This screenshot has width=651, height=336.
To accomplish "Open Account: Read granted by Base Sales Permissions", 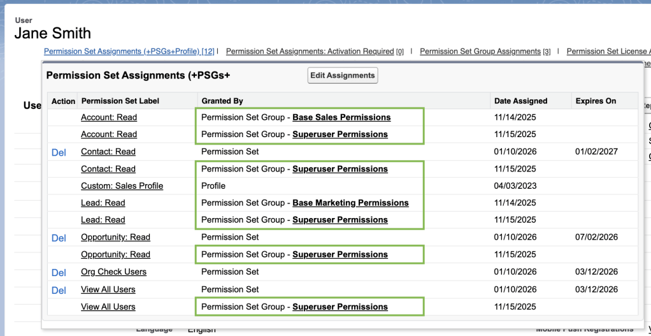I will tap(109, 117).
